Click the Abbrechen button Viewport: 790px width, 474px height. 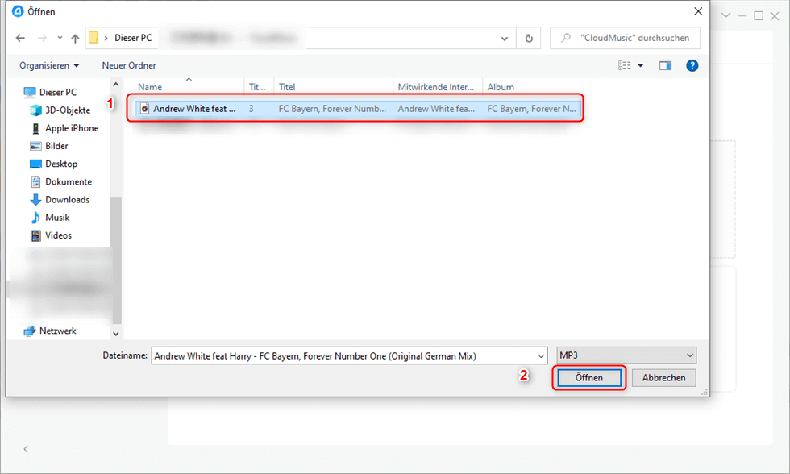coord(663,378)
